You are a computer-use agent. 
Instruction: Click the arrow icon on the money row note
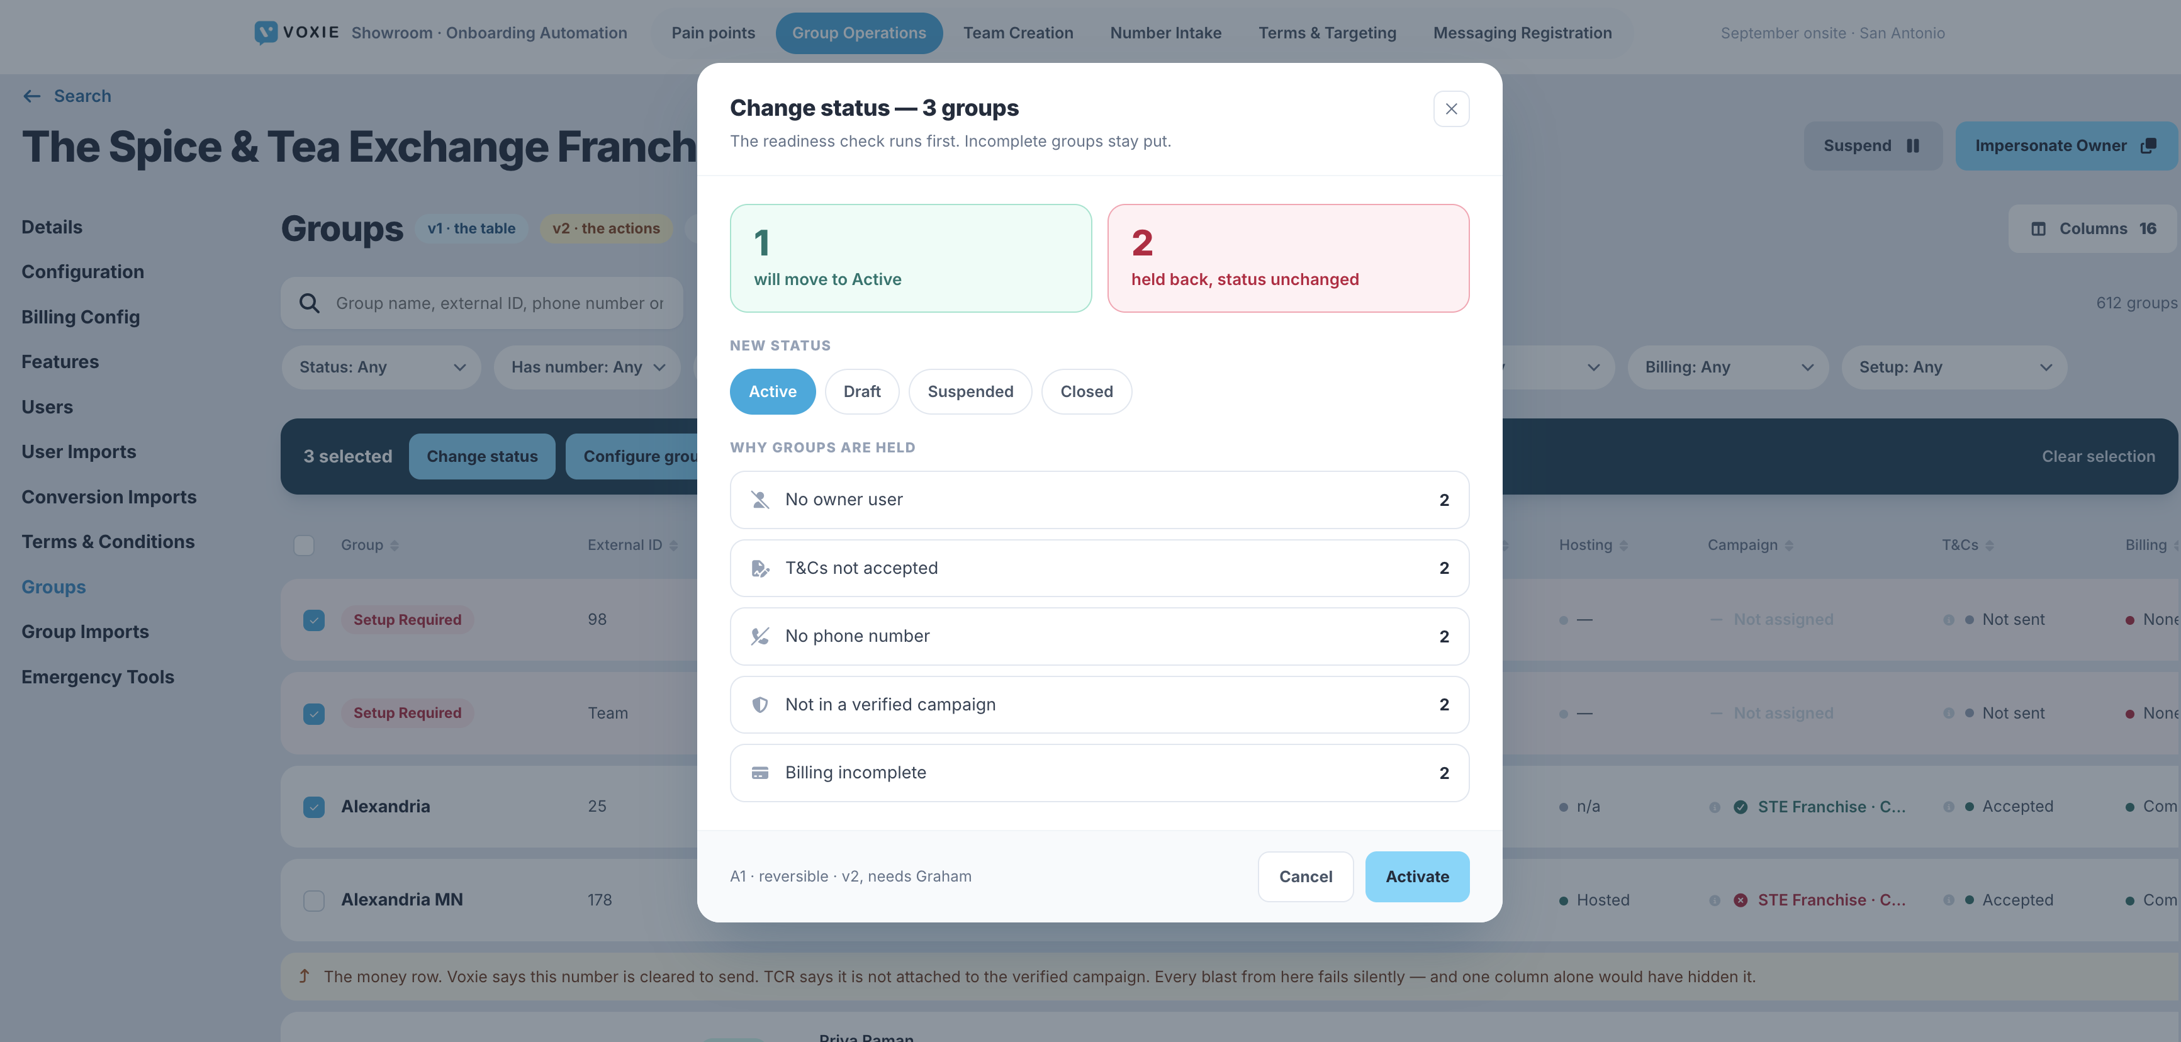pos(304,976)
